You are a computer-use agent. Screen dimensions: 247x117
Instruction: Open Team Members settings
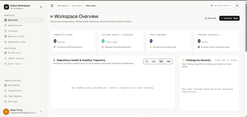point(23,96)
